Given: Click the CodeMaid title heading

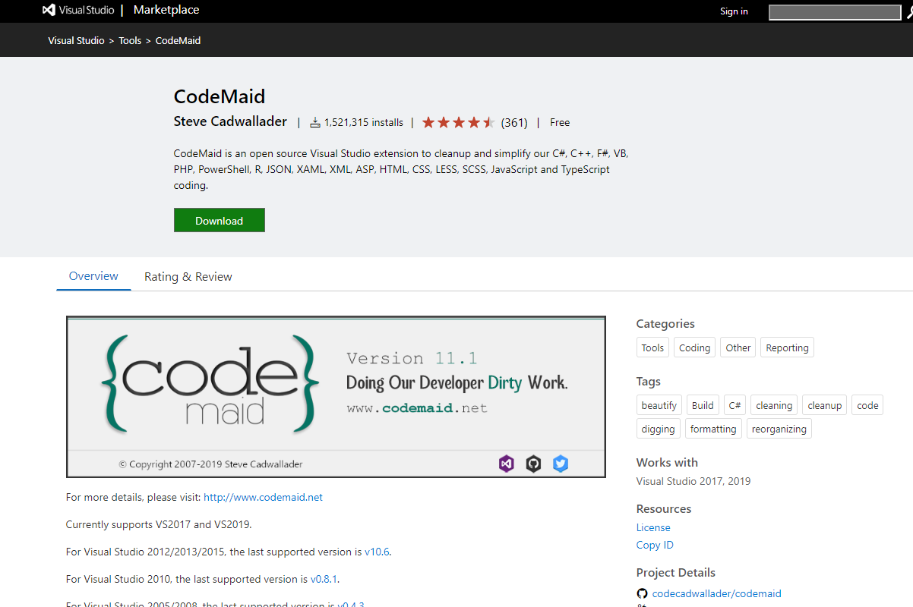Looking at the screenshot, I should [x=220, y=96].
